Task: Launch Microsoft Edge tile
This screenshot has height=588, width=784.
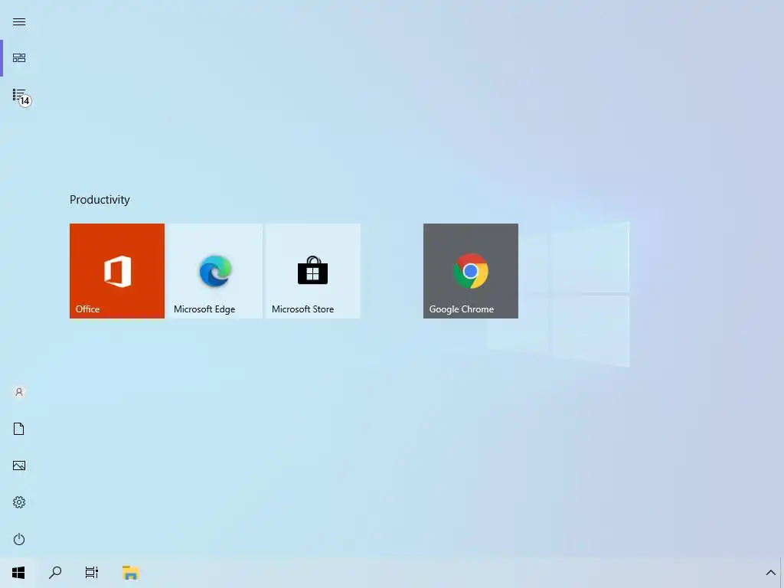Action: pos(215,271)
